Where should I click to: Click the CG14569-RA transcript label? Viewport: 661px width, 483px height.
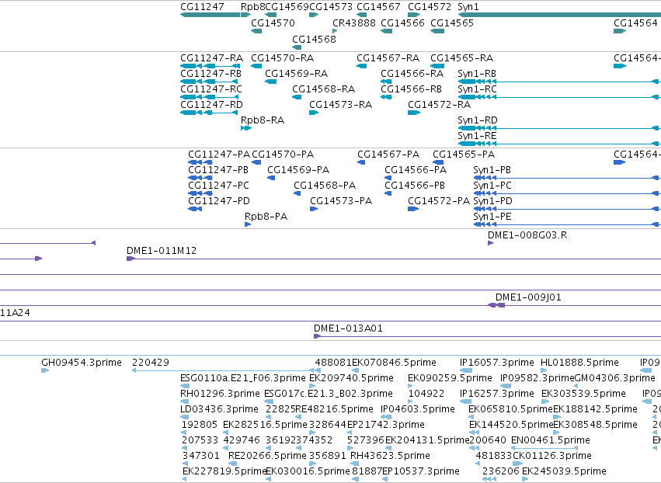[297, 74]
